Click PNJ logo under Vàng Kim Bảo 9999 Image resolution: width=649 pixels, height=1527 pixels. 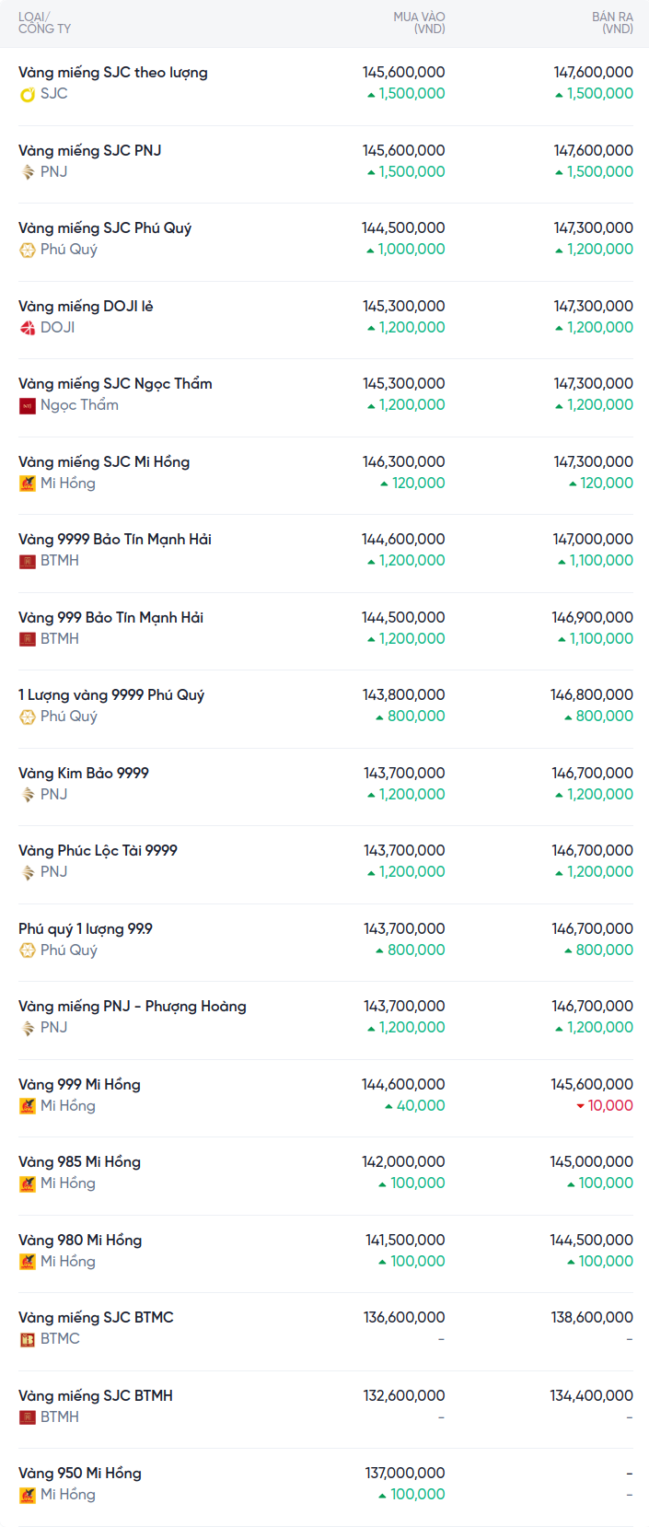(28, 795)
